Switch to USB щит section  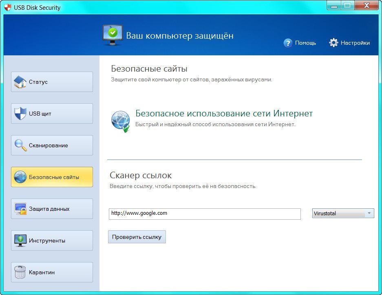pos(52,114)
